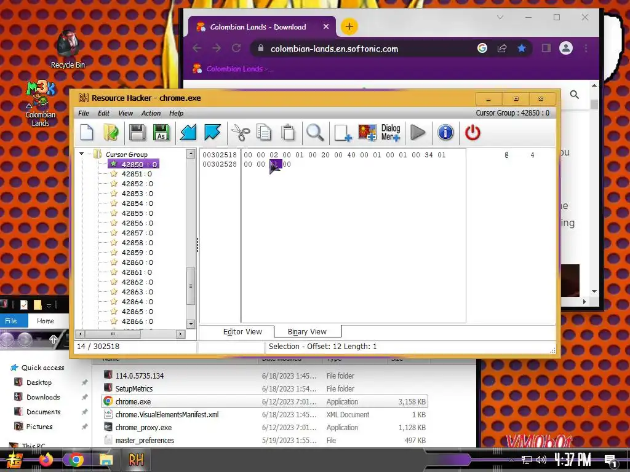Image resolution: width=630 pixels, height=472 pixels.
Task: Open the Explorer Home ribbon tab
Action: pyautogui.click(x=46, y=321)
